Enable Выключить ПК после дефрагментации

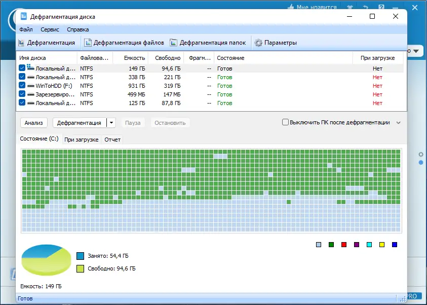coord(285,122)
